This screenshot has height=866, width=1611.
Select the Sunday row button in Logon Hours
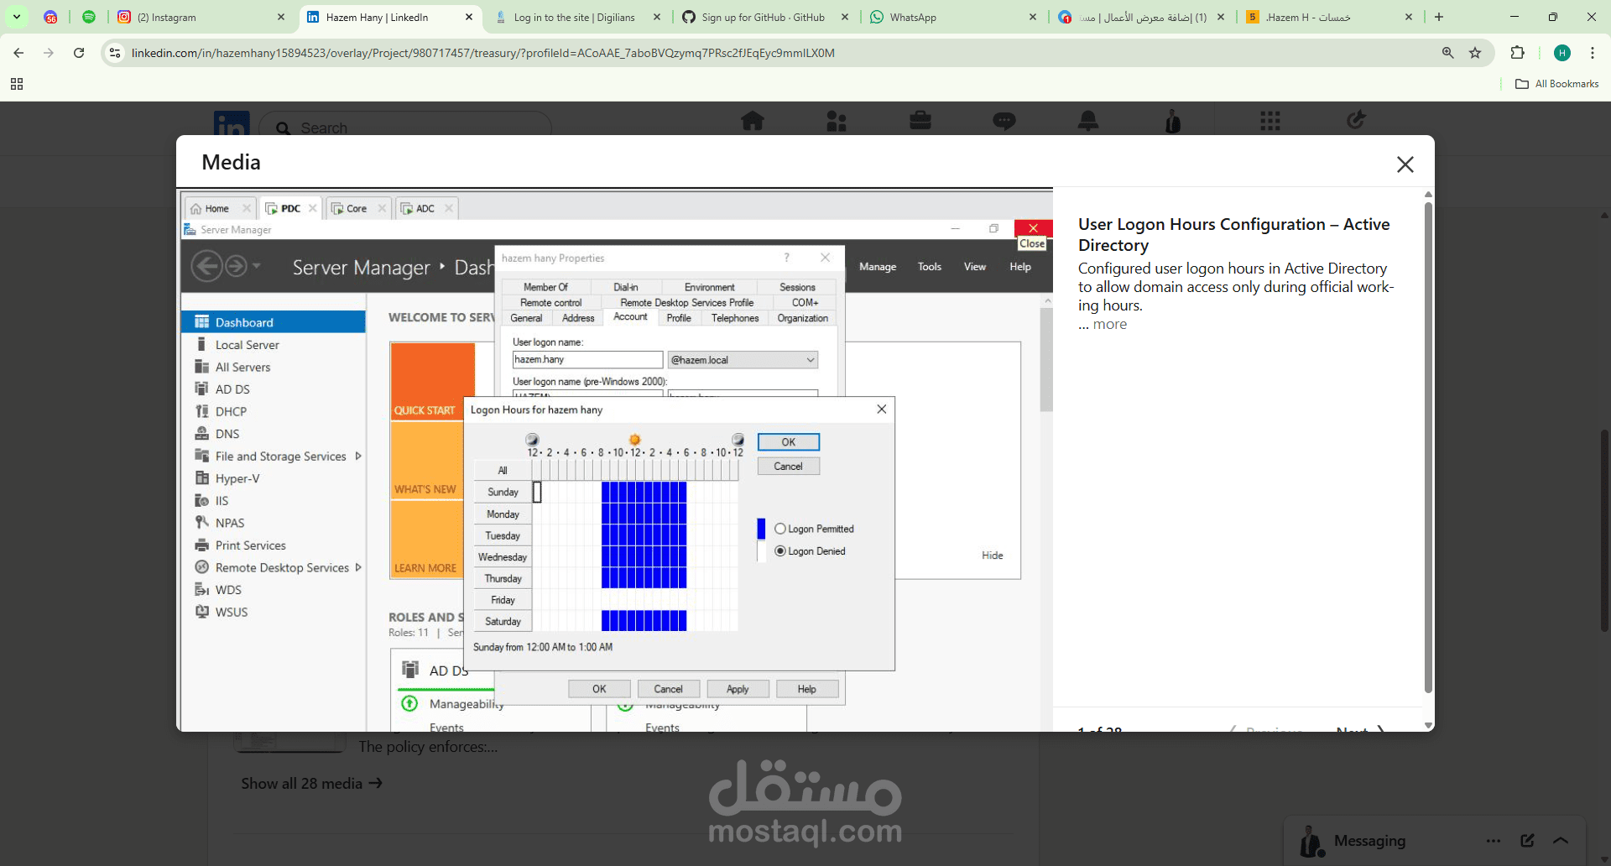tap(503, 493)
